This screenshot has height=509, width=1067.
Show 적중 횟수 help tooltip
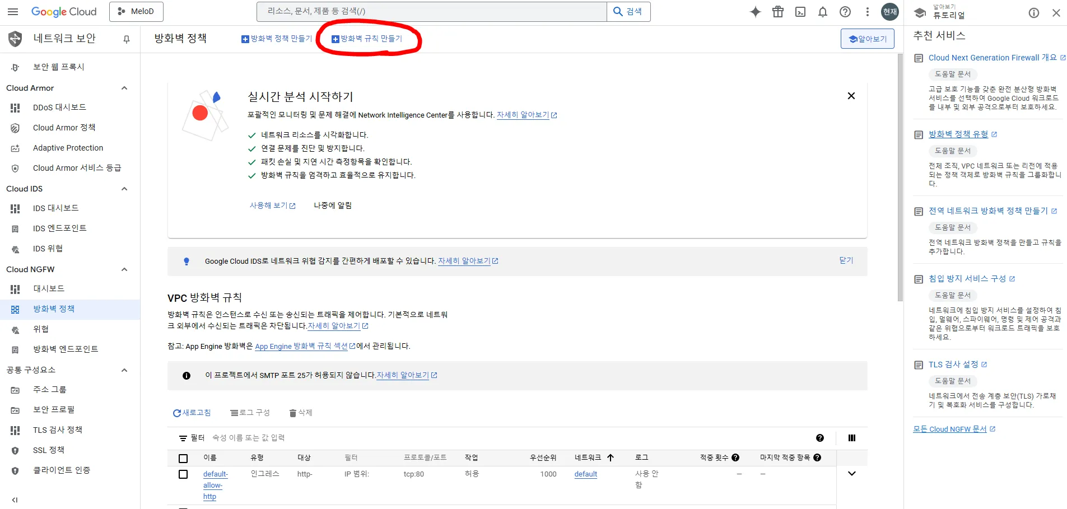click(735, 457)
